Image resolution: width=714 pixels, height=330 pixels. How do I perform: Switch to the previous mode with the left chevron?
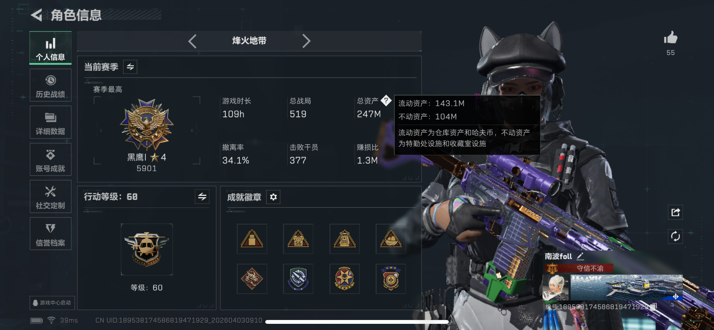[192, 41]
